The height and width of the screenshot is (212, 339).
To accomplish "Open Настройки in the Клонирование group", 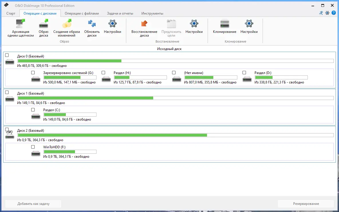I will 249,27.
